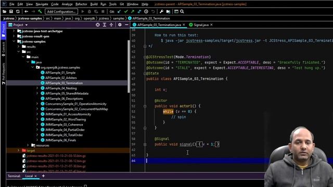Select the APISample_03_Termination.java editor tab

click(159, 25)
